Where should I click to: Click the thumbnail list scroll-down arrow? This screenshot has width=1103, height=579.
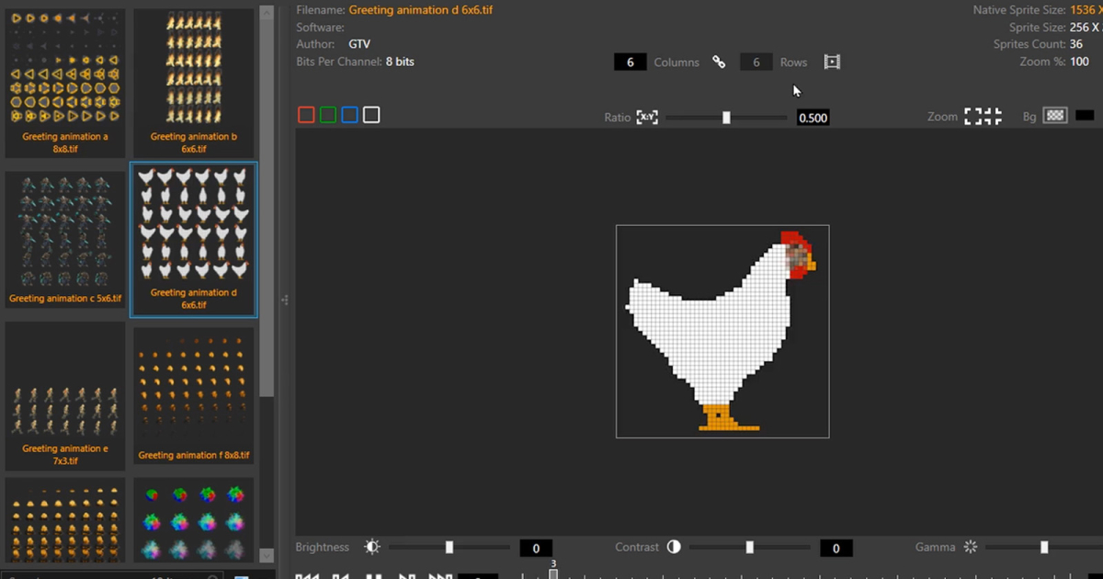coord(267,555)
